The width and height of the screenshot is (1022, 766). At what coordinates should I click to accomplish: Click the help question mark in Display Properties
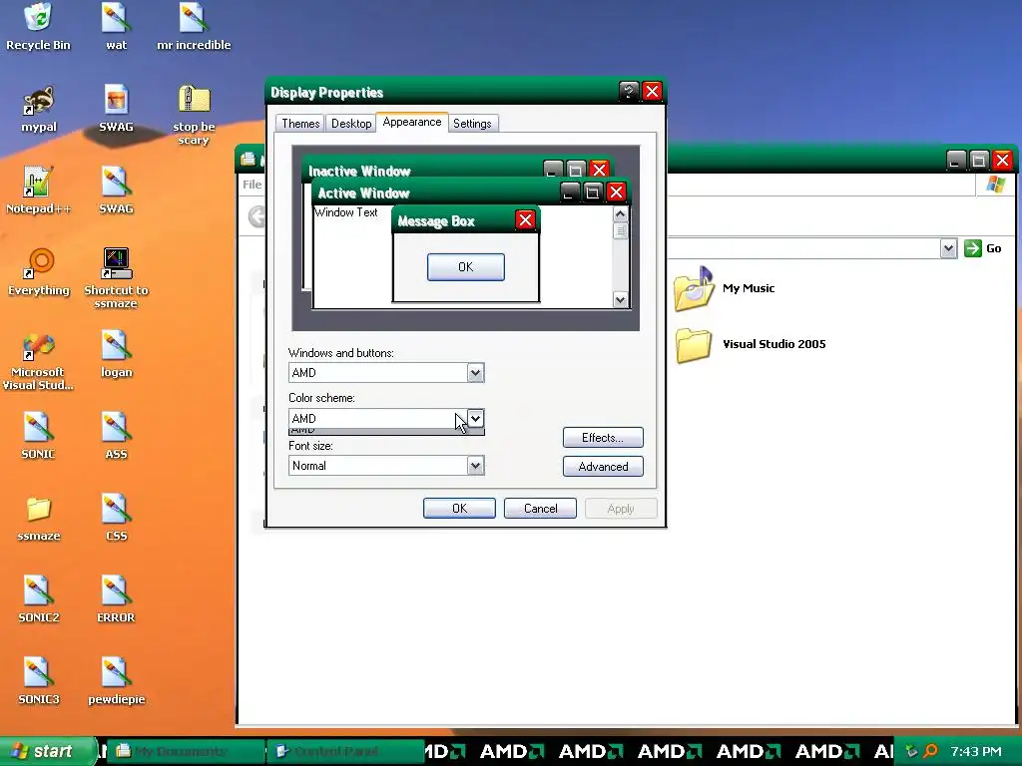[629, 91]
